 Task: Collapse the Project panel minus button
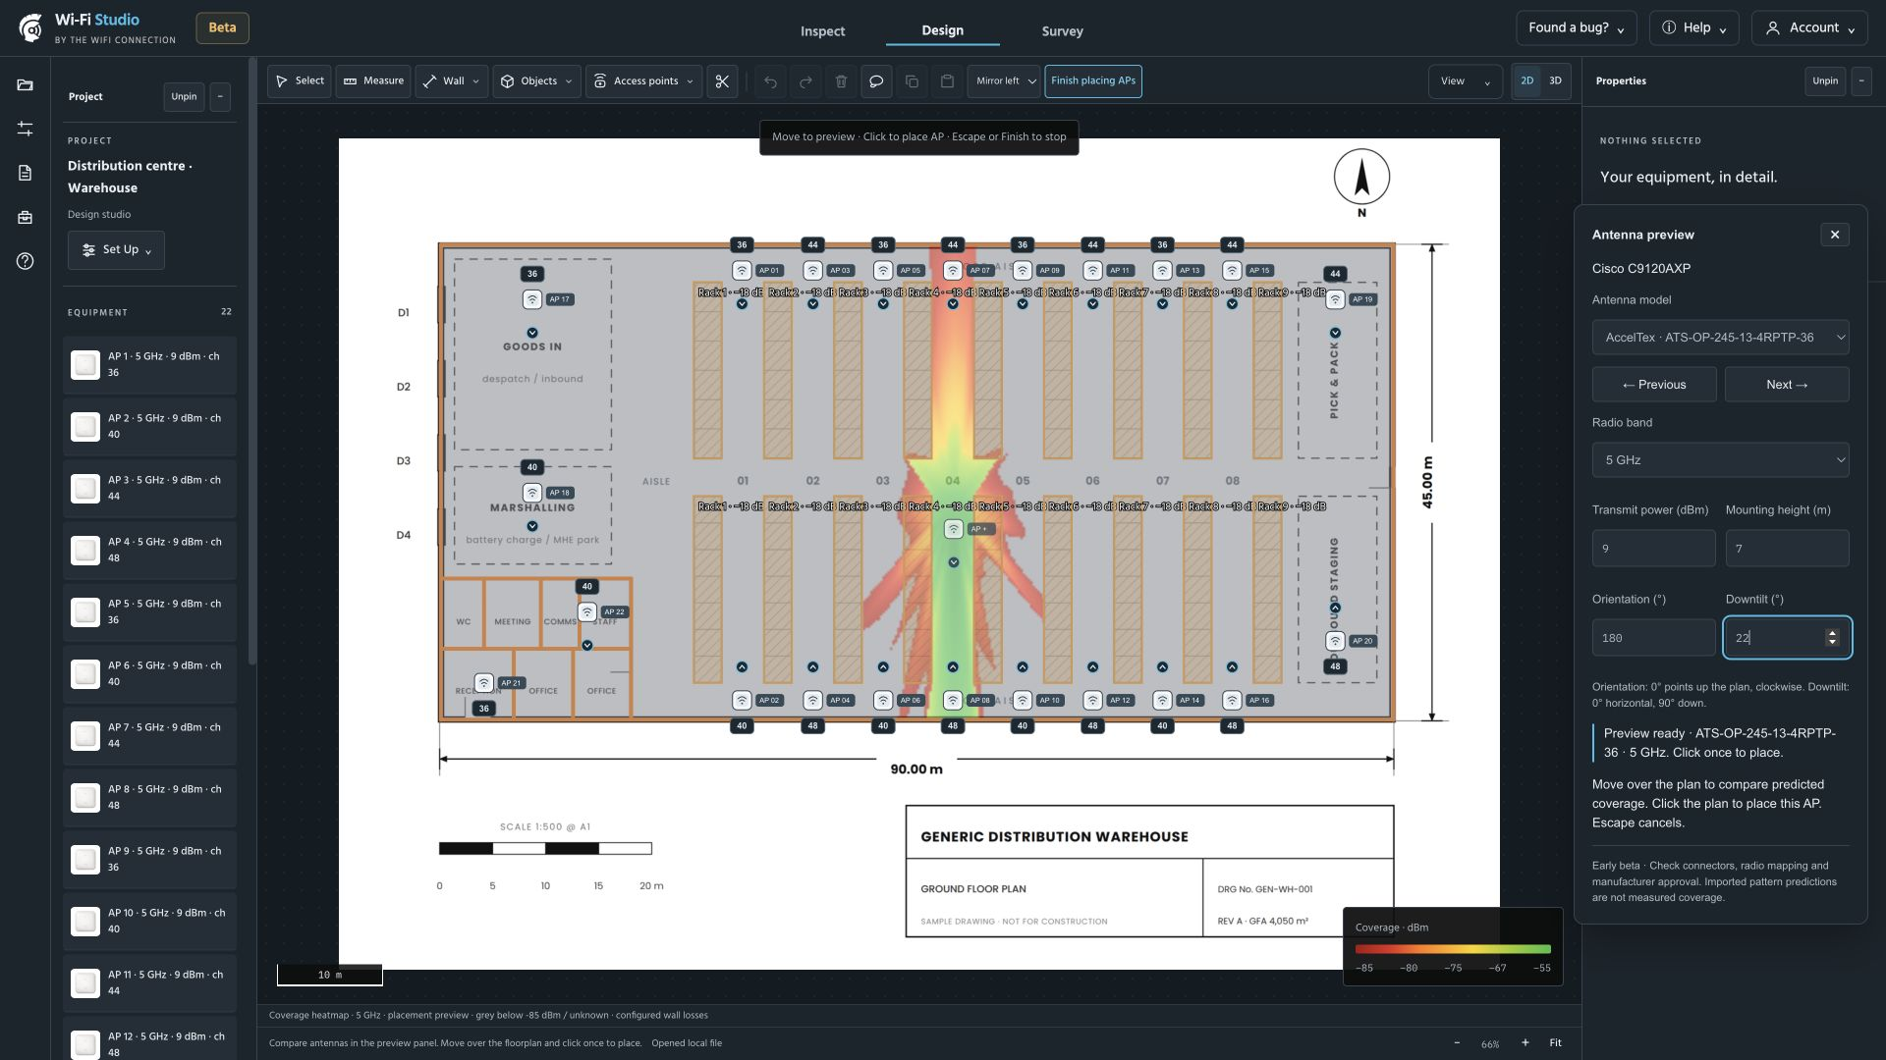[220, 96]
